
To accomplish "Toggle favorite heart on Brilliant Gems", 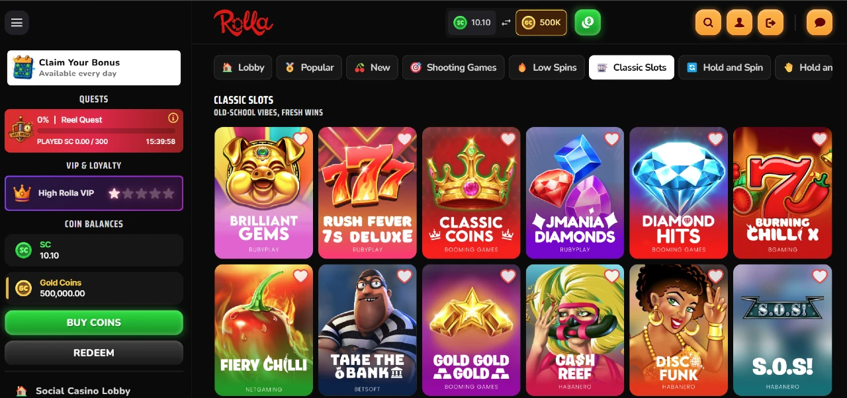I will point(300,139).
